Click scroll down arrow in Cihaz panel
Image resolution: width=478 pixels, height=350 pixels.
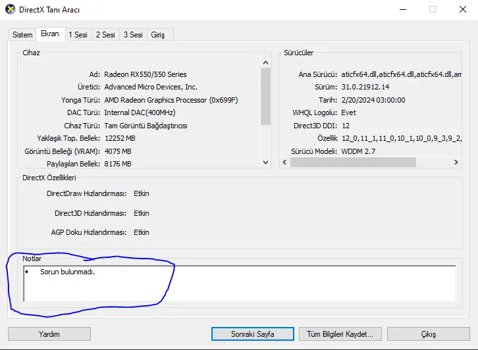tap(265, 162)
